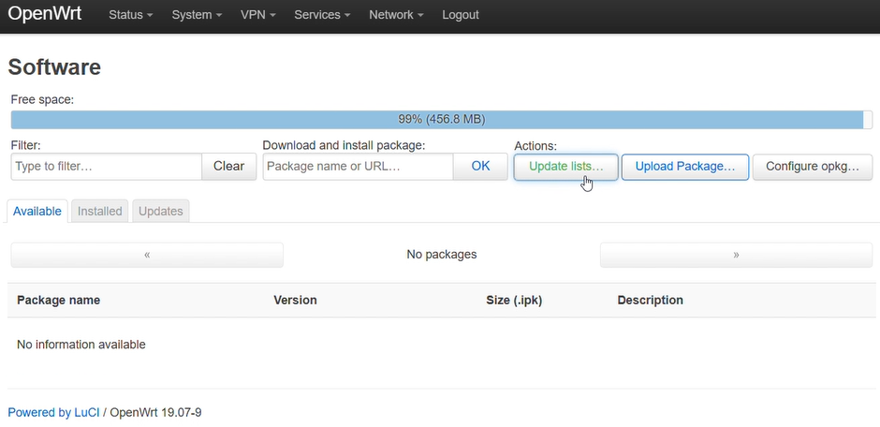The height and width of the screenshot is (427, 880).
Task: Expand the Services menu
Action: click(x=322, y=15)
